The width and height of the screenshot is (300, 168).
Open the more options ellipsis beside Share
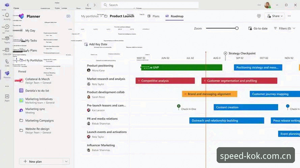point(289,16)
